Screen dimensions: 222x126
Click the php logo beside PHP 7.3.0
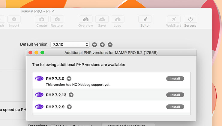tap(39, 78)
